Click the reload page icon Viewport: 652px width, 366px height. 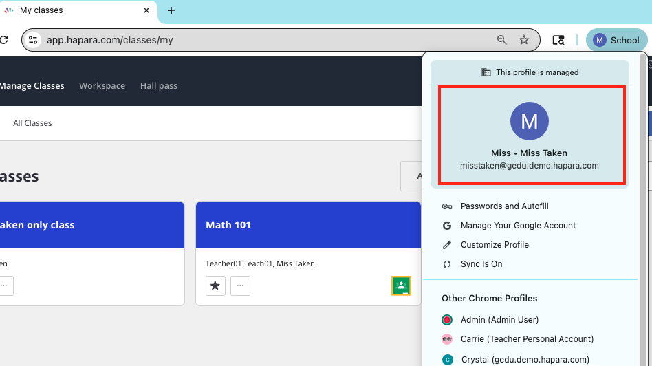(3, 40)
